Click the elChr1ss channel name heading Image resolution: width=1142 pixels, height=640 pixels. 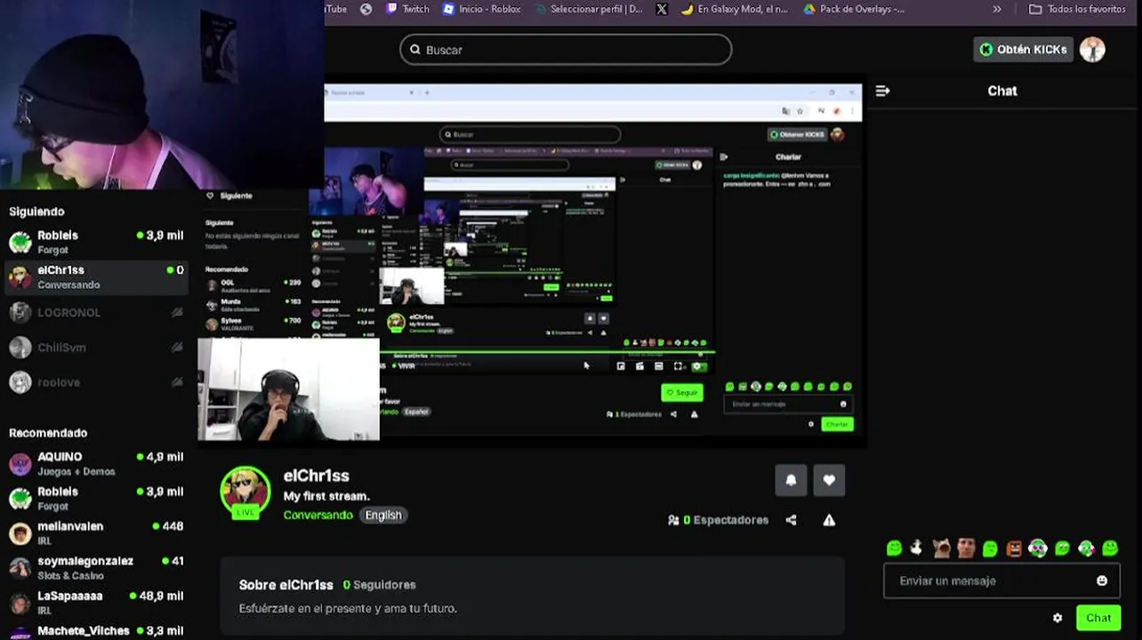point(316,476)
